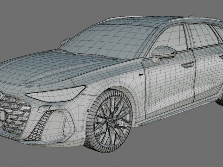223x167 pixels.
Task: Select the far-side mirror beside the windshield
Action: click(65, 41)
